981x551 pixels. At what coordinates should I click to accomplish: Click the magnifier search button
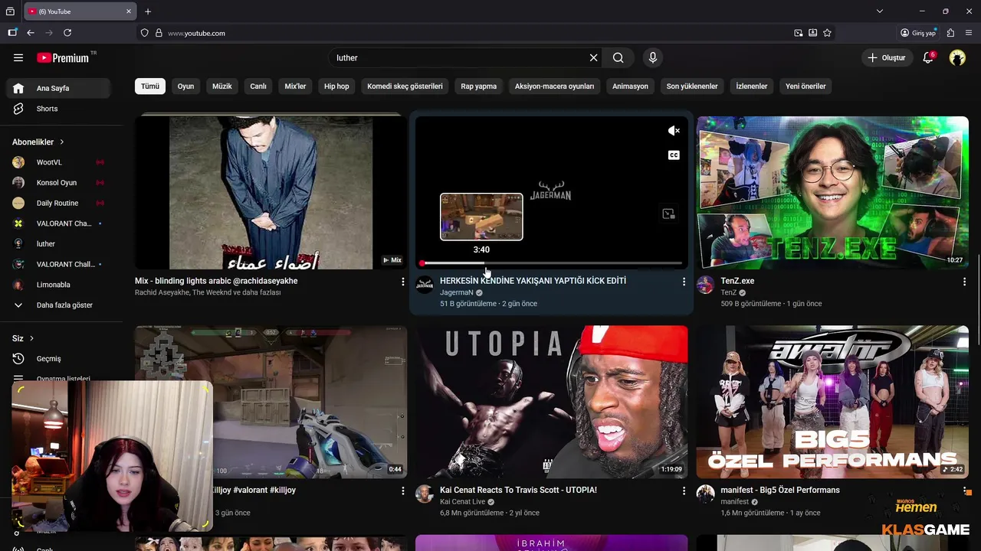pos(618,57)
